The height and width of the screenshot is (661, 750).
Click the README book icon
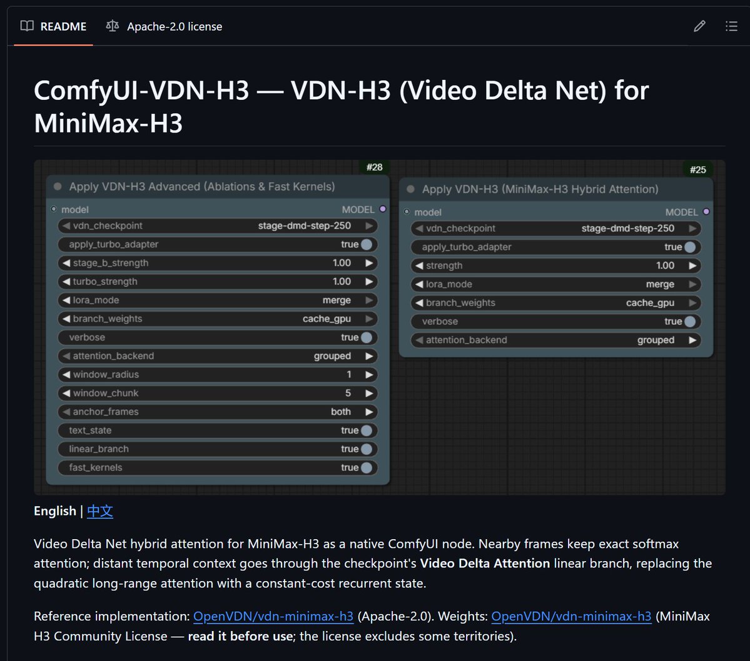click(x=28, y=26)
